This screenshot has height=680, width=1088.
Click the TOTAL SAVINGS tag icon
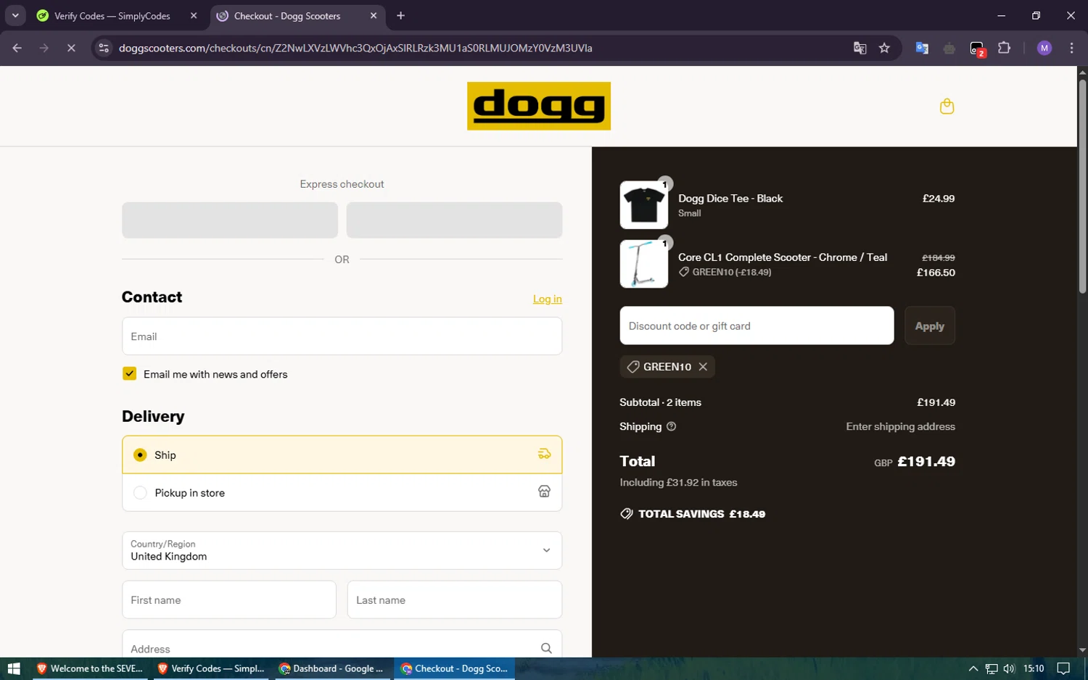pos(627,514)
